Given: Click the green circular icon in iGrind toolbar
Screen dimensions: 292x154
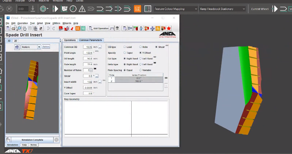Looking at the screenshot, I should point(83,28).
